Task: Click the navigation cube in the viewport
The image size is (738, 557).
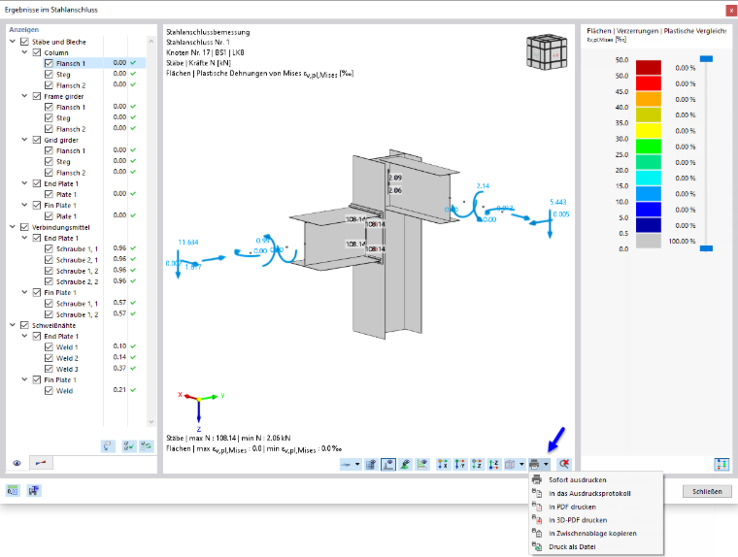Action: click(x=547, y=52)
